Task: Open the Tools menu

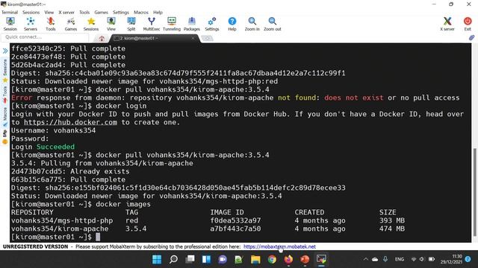Action: tap(84, 12)
